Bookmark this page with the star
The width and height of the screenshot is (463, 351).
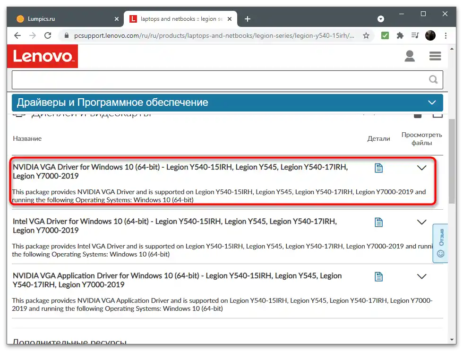coord(366,36)
